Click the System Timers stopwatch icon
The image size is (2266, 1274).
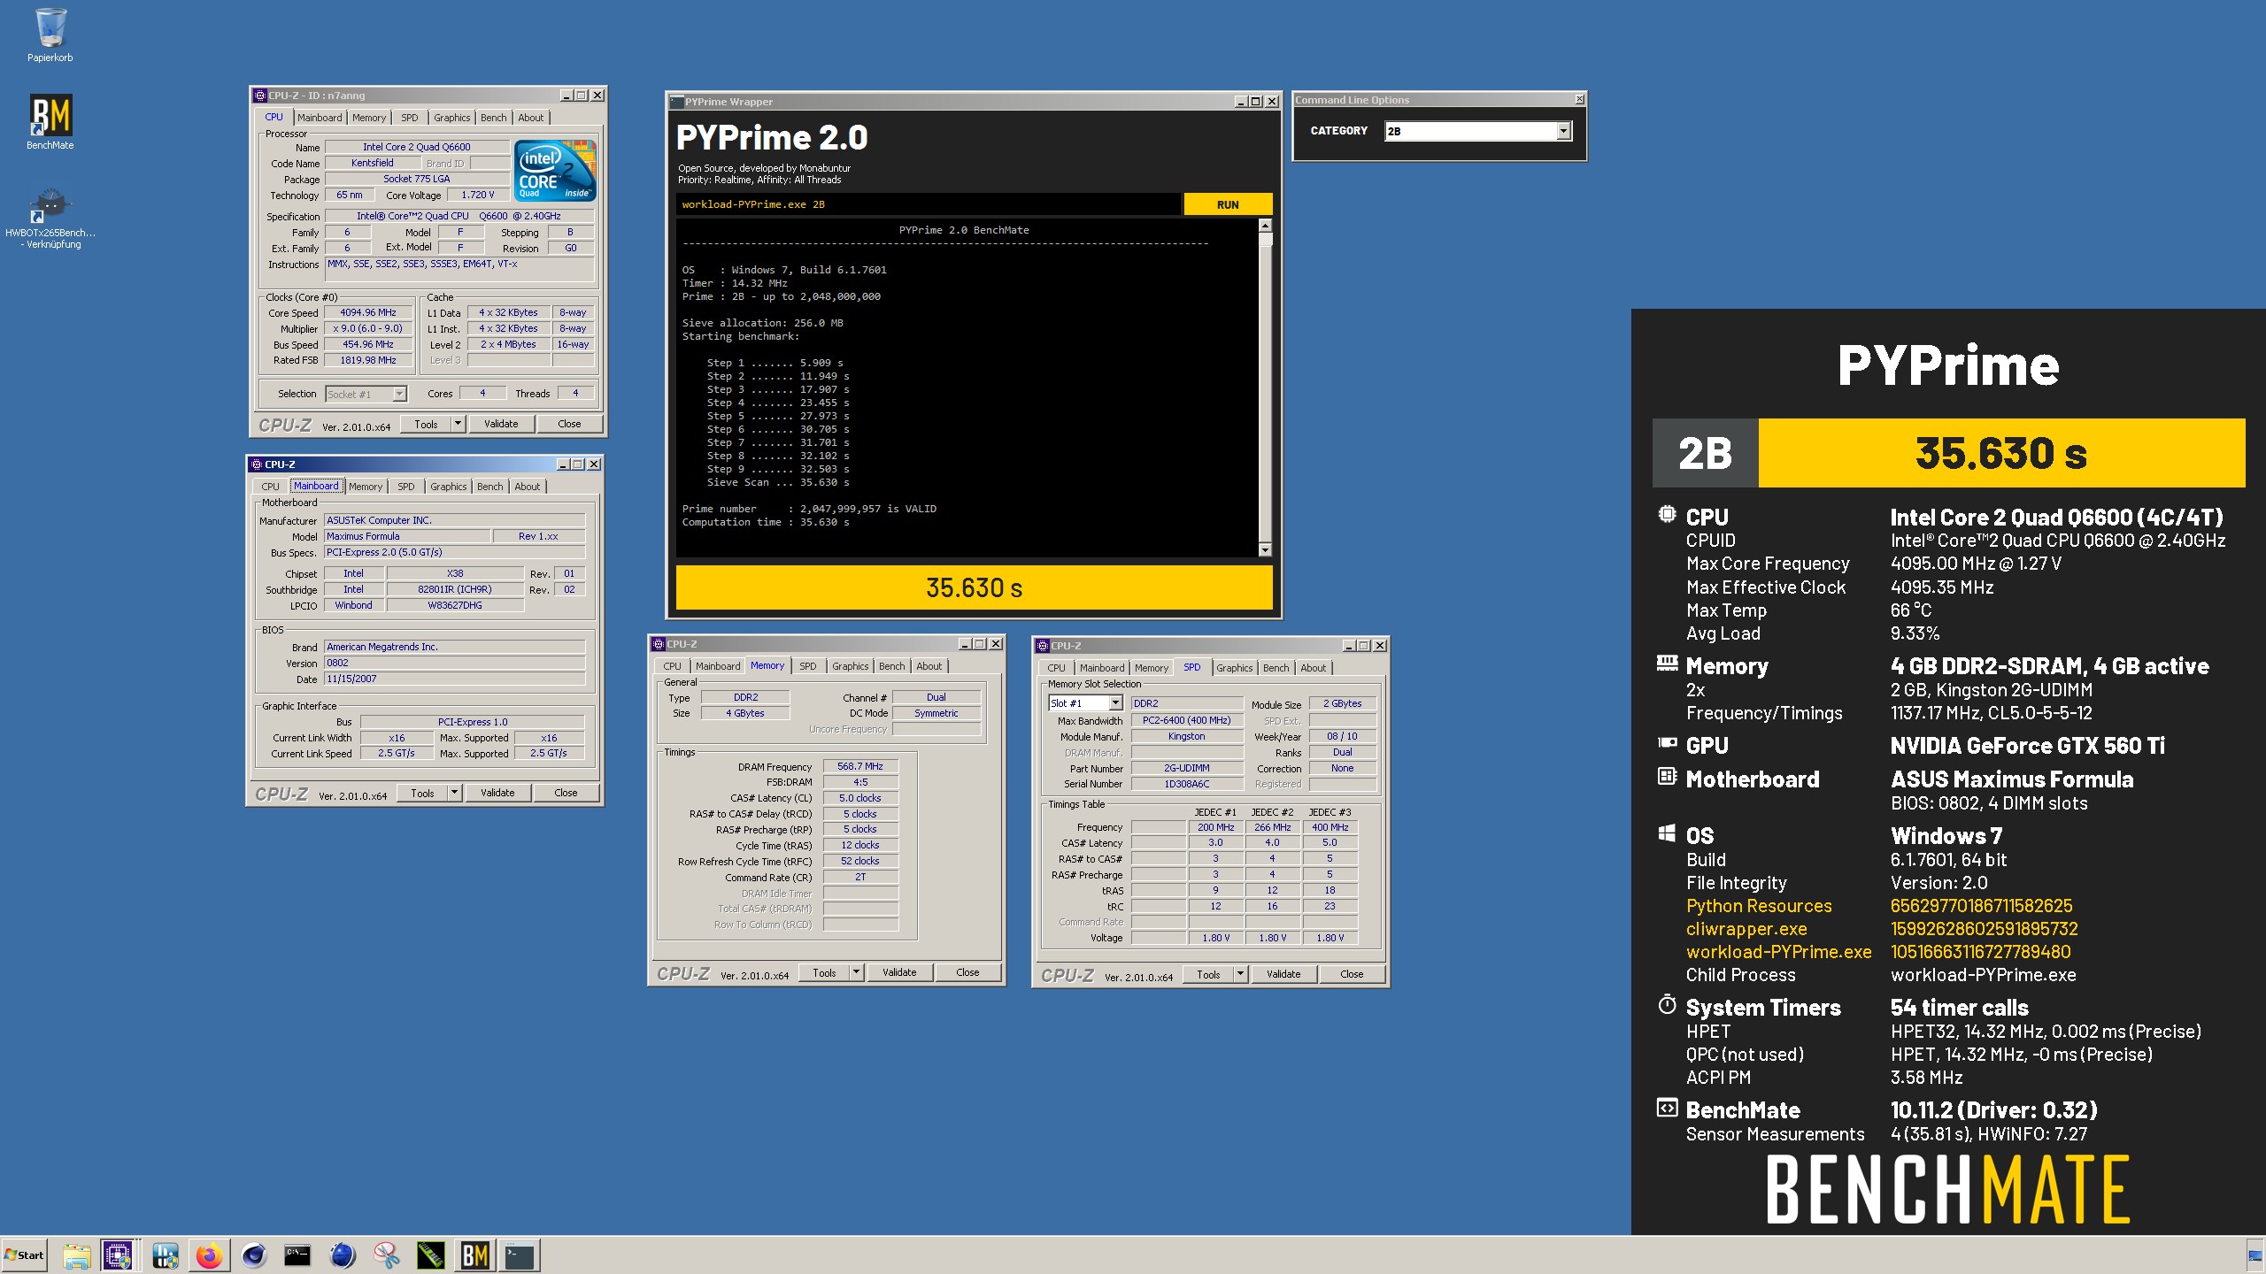pyautogui.click(x=1667, y=1004)
